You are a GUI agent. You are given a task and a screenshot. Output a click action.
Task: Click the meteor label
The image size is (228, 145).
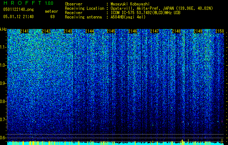(51, 11)
